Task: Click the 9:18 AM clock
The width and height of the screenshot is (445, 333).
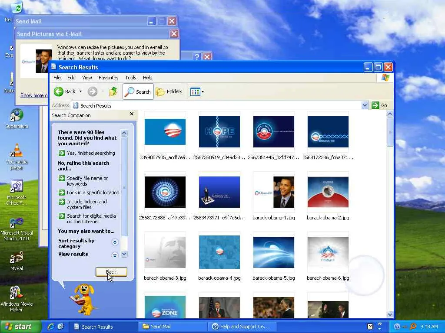Action: [429, 327]
